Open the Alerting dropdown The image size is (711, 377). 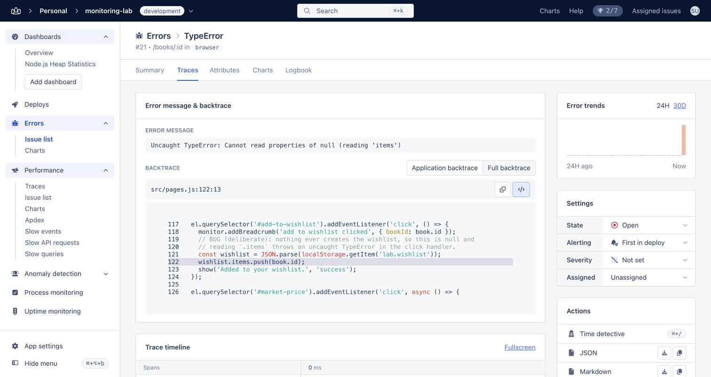coord(649,243)
